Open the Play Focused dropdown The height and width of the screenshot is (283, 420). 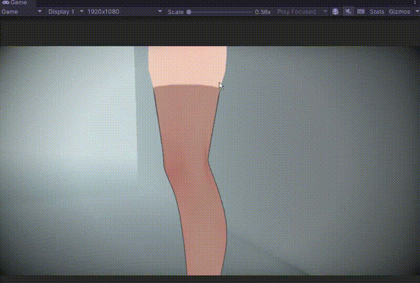coord(302,12)
